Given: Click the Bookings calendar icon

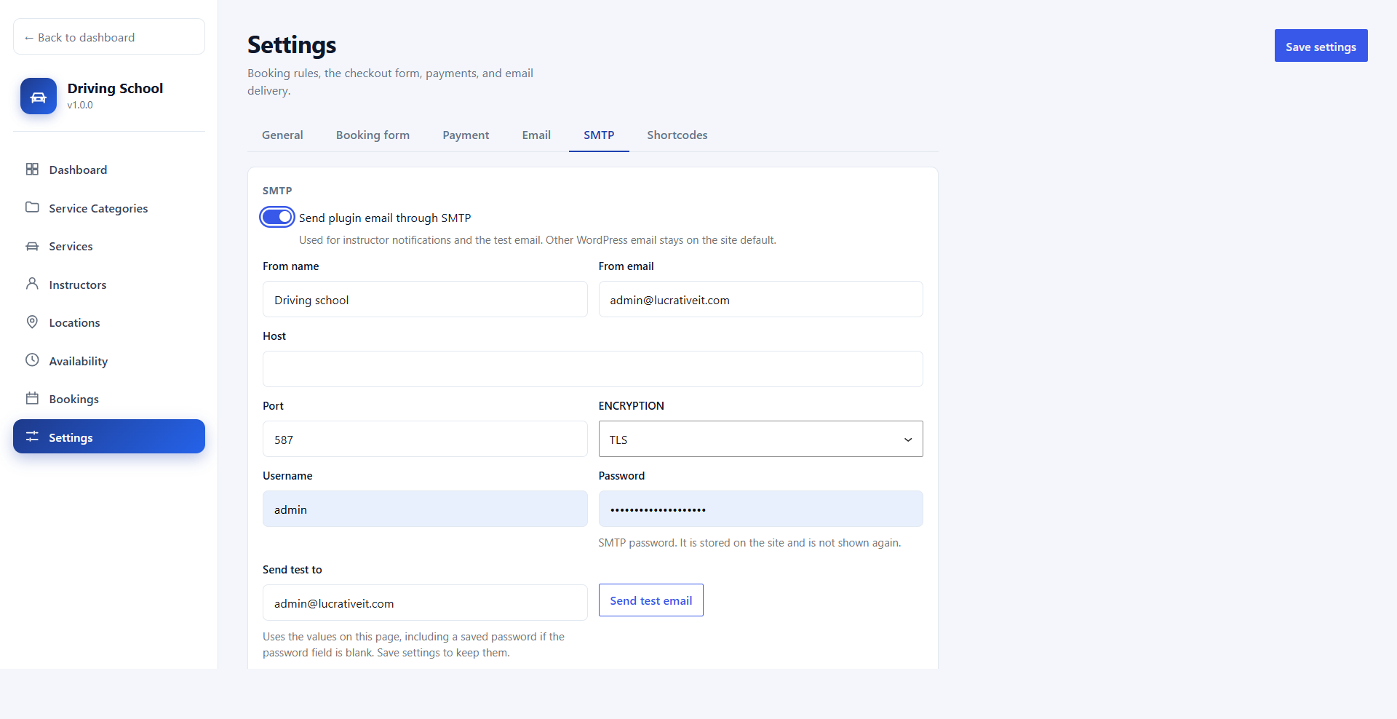Looking at the screenshot, I should click(x=32, y=398).
